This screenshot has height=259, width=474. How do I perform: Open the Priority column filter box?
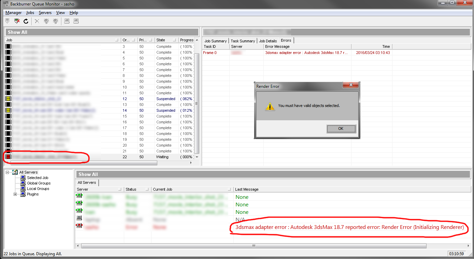(x=151, y=40)
